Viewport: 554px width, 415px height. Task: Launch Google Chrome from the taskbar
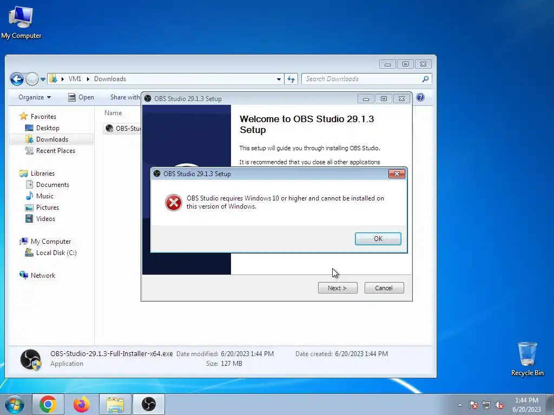pos(48,404)
